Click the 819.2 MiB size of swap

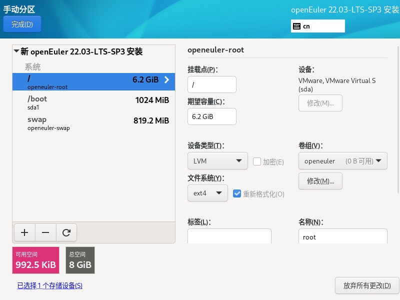151,120
